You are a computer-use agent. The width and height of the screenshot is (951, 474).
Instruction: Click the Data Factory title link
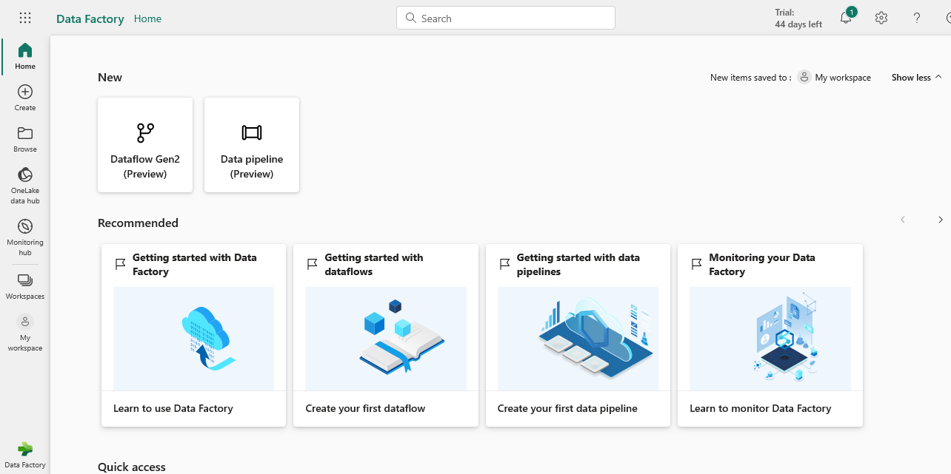(x=90, y=18)
